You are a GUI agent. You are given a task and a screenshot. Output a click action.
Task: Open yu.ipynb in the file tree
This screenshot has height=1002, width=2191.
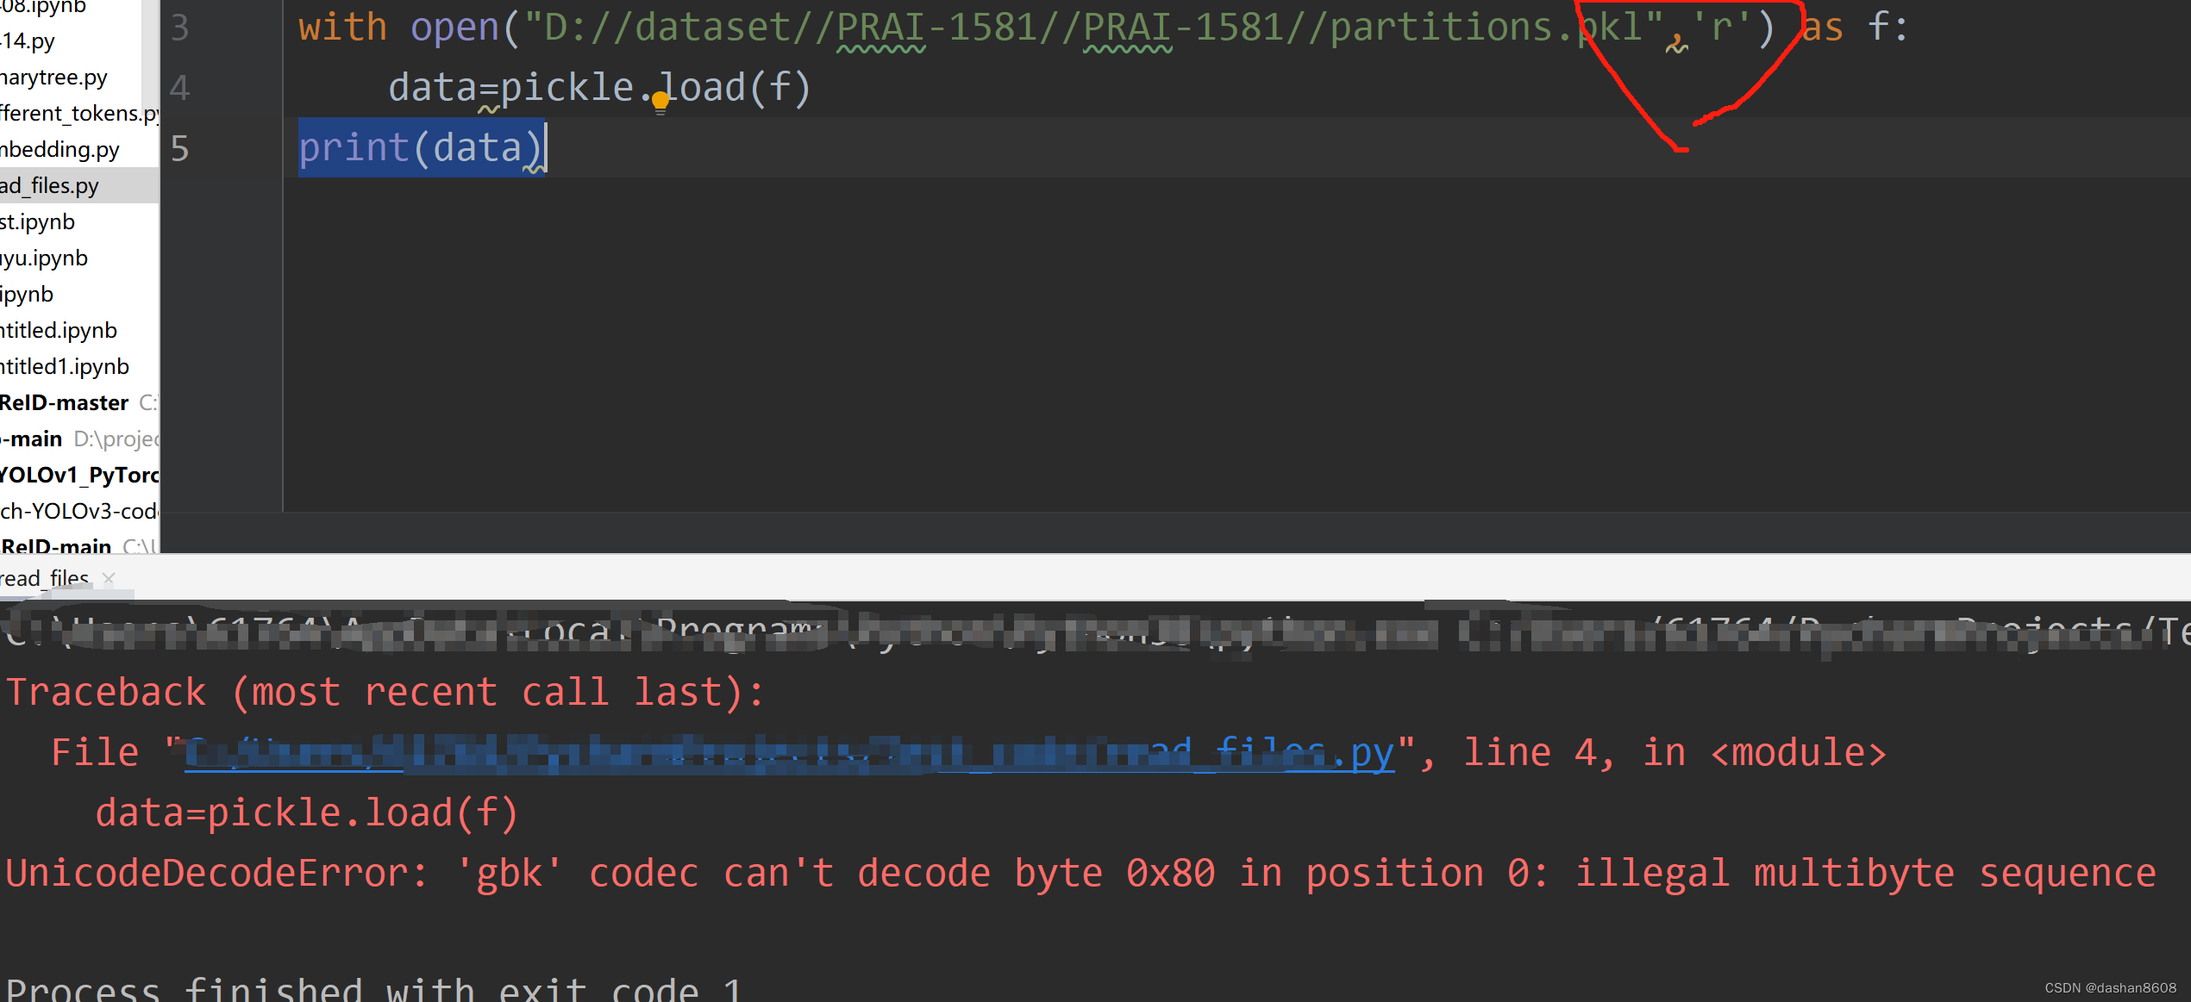point(45,258)
